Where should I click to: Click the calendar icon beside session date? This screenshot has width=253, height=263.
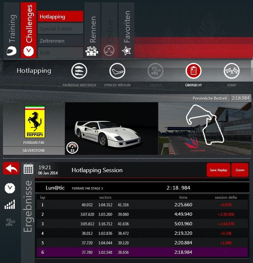(28, 169)
